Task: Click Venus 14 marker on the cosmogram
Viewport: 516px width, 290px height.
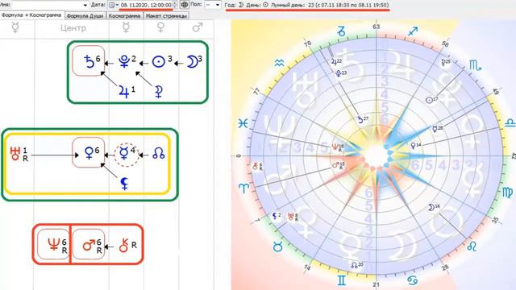Action: pos(416,145)
